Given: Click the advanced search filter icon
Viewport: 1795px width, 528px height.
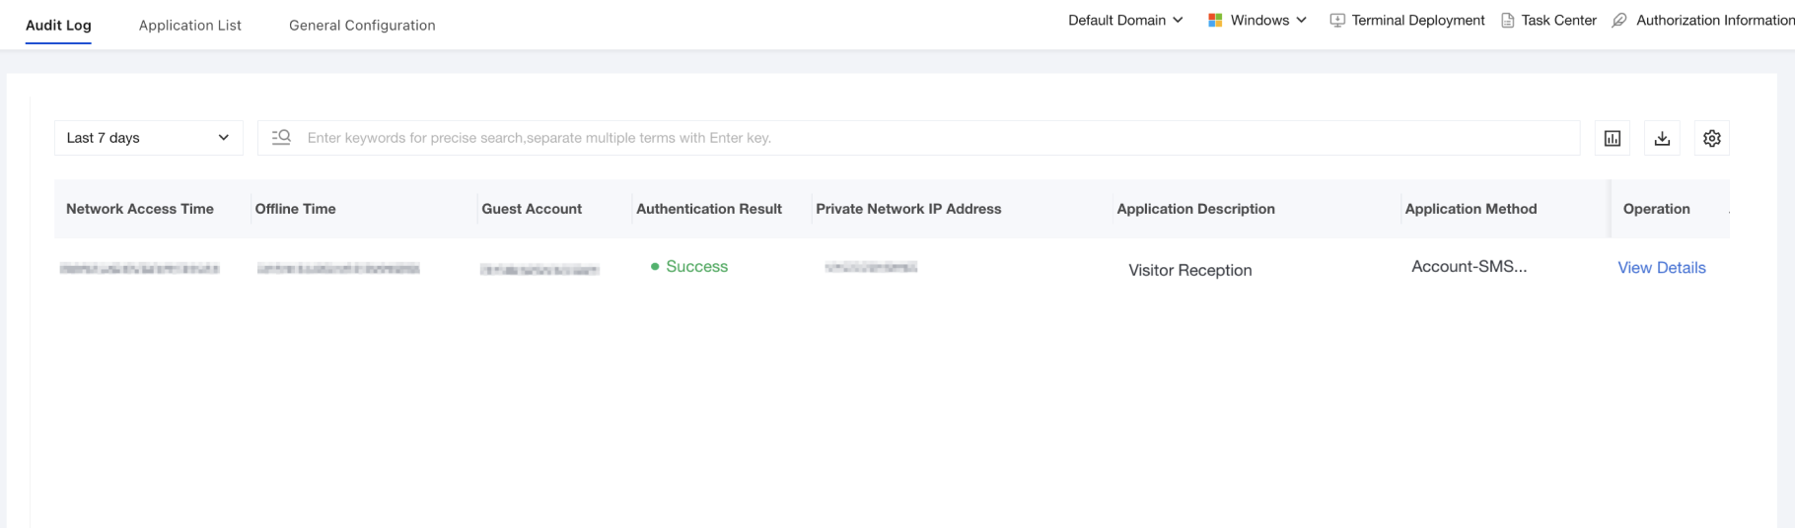Looking at the screenshot, I should pos(281,137).
